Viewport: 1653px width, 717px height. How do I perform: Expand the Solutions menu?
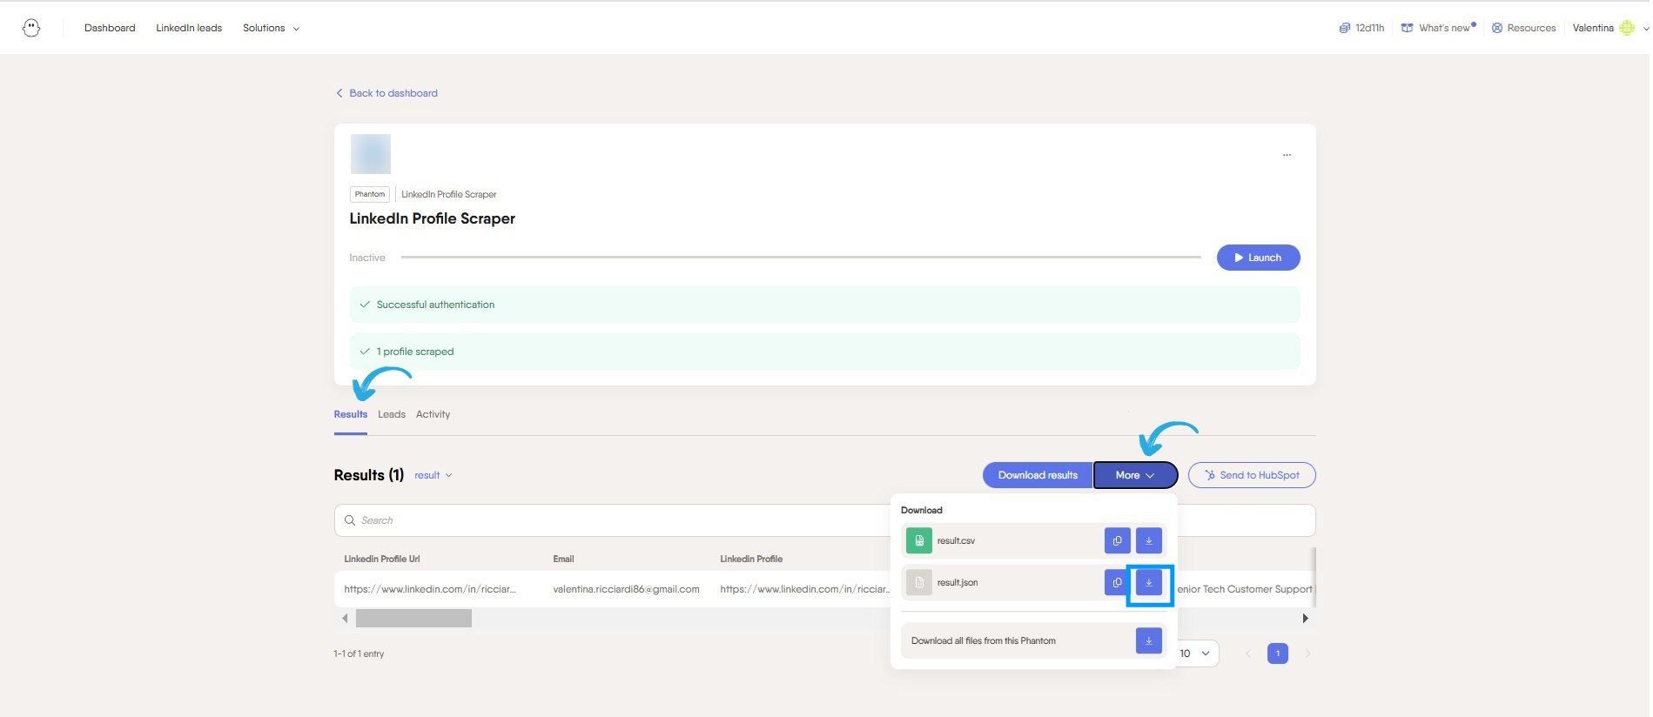[x=271, y=28]
